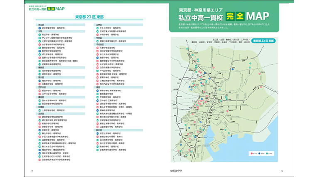Click the marker beside 開智日本橋学園中学・高等学校

click(x=97, y=42)
